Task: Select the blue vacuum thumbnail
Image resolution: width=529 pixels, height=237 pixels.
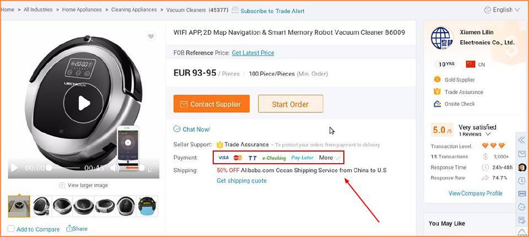Action: point(147,206)
